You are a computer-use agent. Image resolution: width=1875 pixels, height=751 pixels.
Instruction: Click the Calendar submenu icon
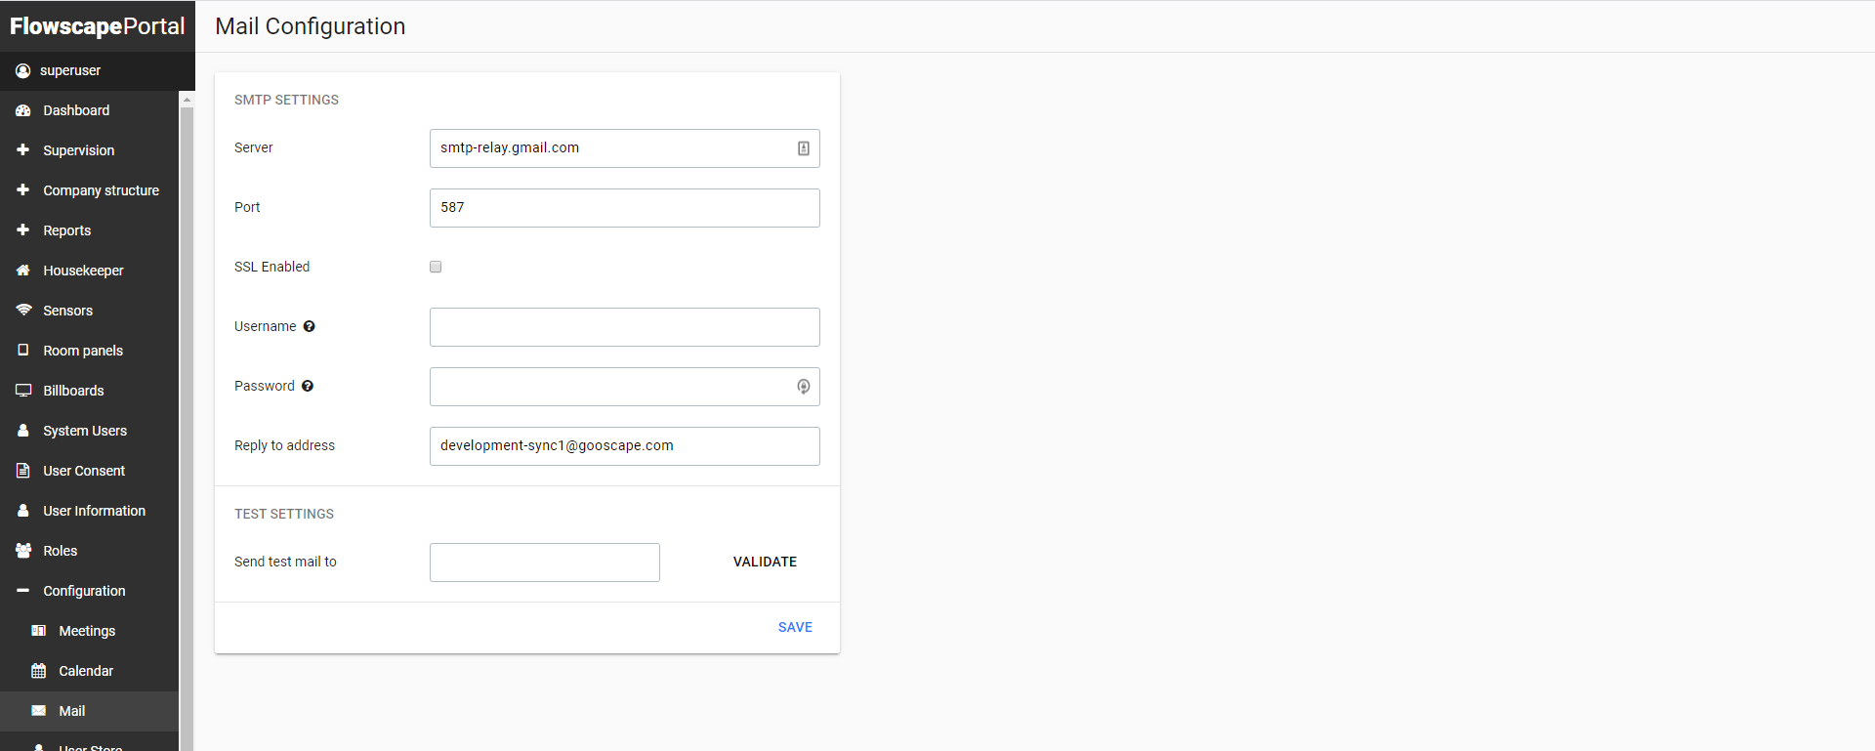click(39, 671)
